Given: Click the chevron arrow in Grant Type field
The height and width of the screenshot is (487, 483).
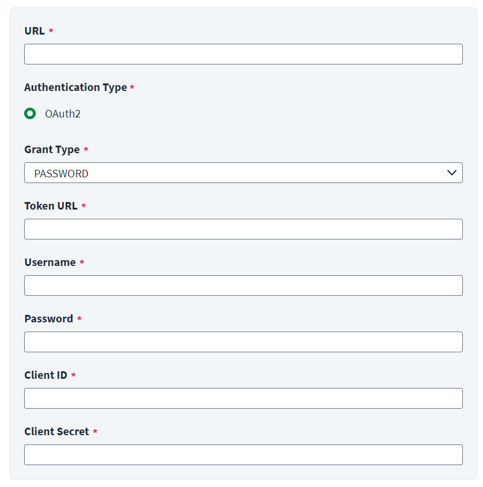Looking at the screenshot, I should pyautogui.click(x=452, y=173).
